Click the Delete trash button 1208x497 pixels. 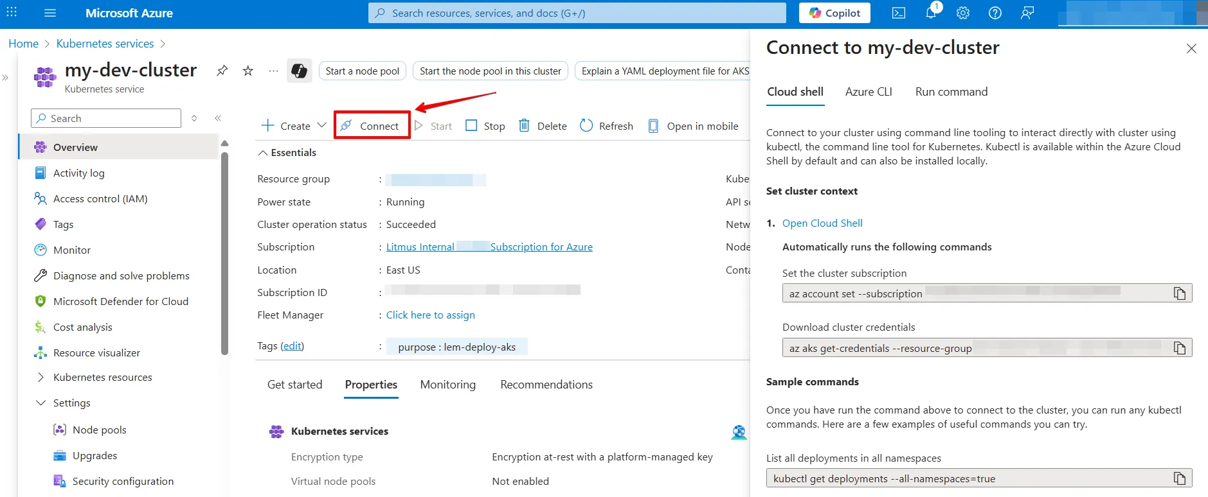(543, 126)
